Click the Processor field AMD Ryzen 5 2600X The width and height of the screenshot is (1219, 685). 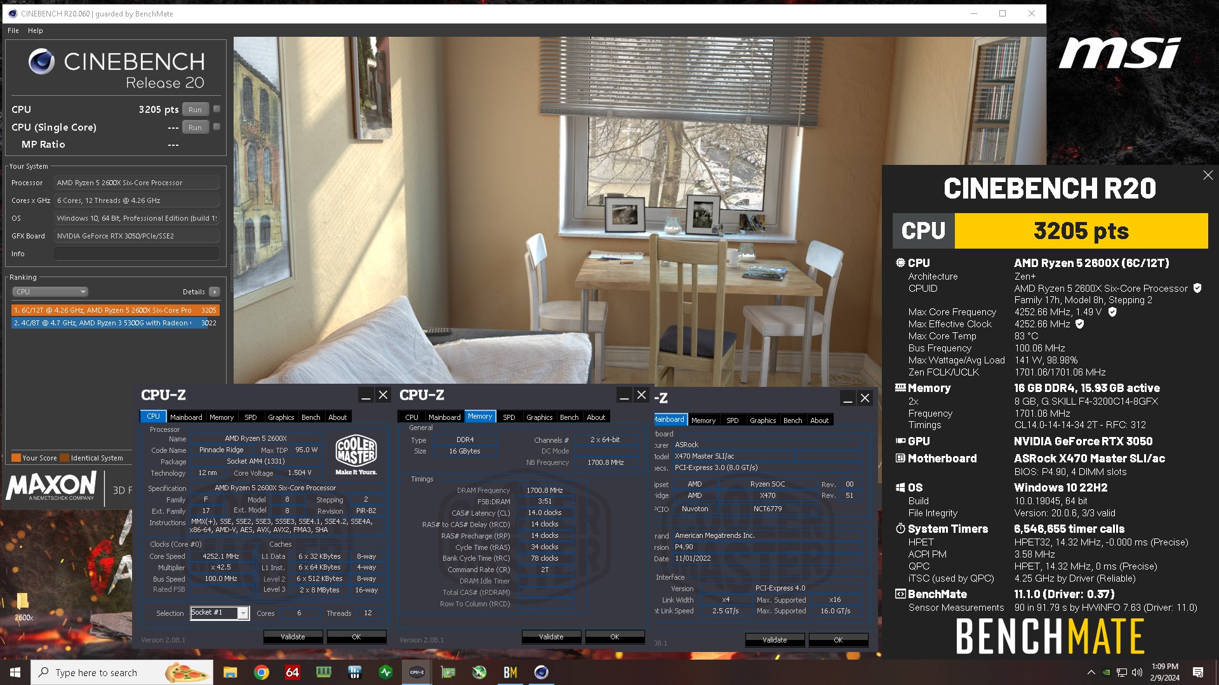[x=137, y=183]
